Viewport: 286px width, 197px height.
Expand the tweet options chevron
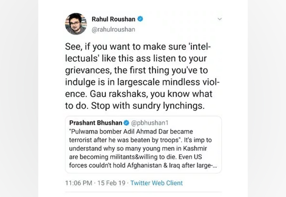point(220,19)
